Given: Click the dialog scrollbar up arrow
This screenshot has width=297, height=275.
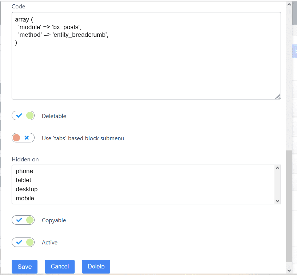Looking at the screenshot, I should (289, 4).
